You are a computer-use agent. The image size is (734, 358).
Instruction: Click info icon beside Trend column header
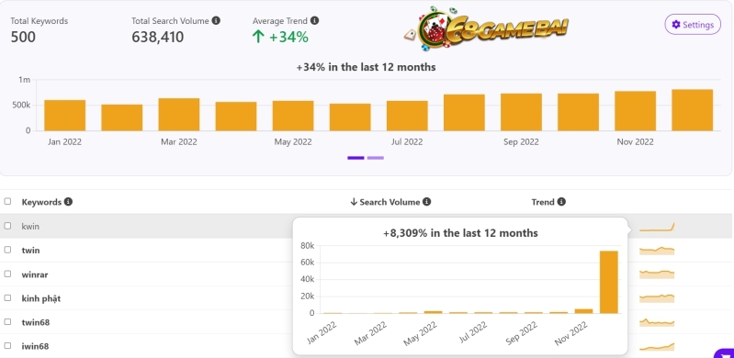coord(561,202)
